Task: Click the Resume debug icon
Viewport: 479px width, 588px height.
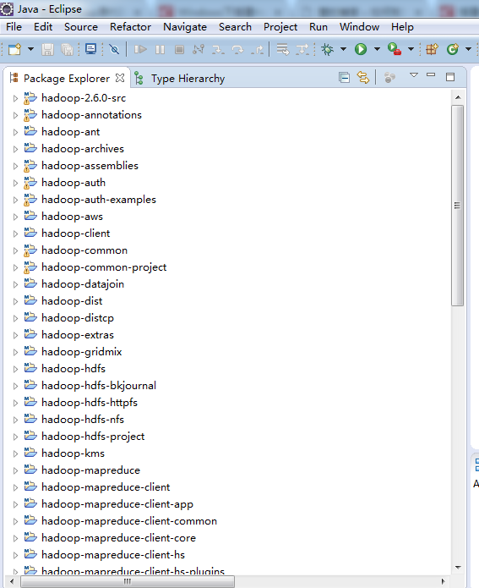Action: coord(140,49)
